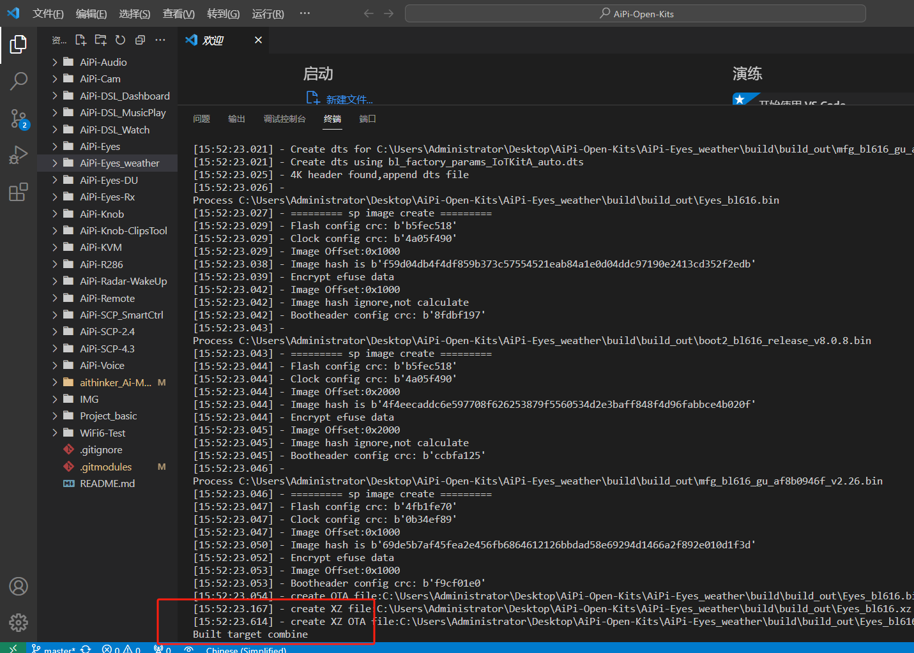Open the Accounts menu icon
This screenshot has height=653, width=914.
[x=19, y=586]
